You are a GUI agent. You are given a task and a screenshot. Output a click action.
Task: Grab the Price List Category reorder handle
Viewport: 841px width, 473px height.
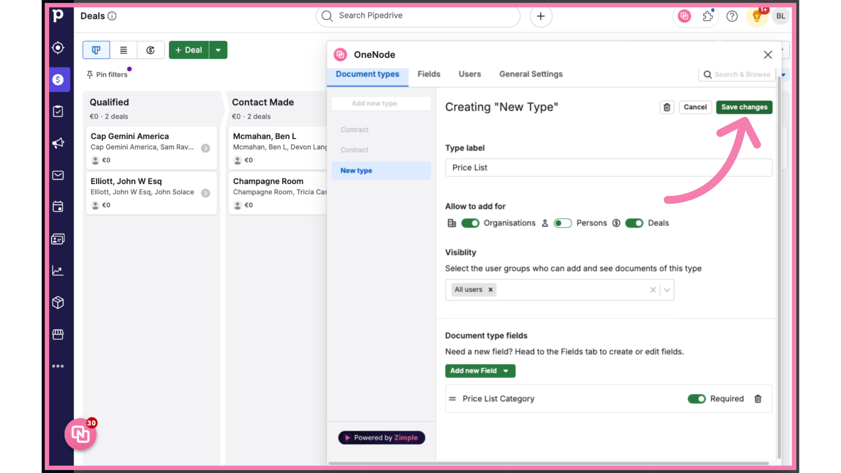452,399
